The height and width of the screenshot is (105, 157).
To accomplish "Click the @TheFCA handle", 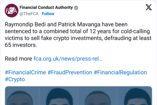I will click(29, 13).
